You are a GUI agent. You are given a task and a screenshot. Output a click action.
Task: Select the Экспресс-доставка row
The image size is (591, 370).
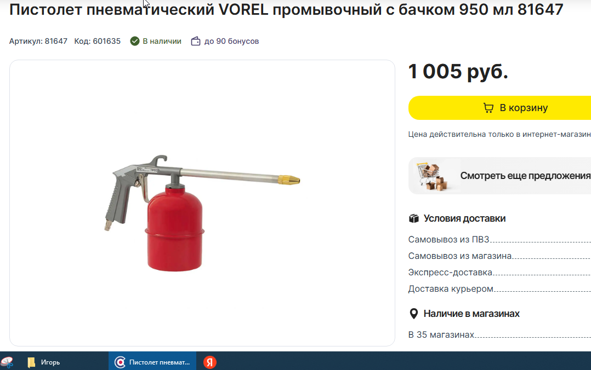500,272
